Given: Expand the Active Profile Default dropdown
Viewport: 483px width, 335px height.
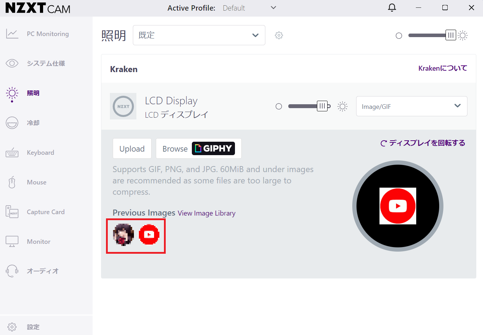Looking at the screenshot, I should (x=250, y=8).
